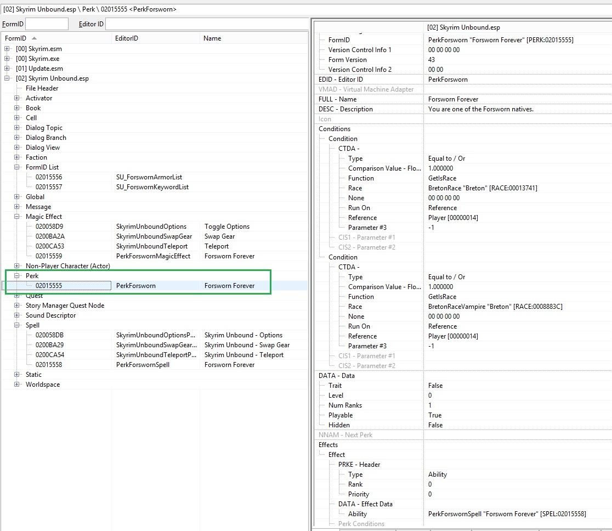
Task: Click Race value BretonRace [RACE:00013741]
Action: (x=483, y=188)
